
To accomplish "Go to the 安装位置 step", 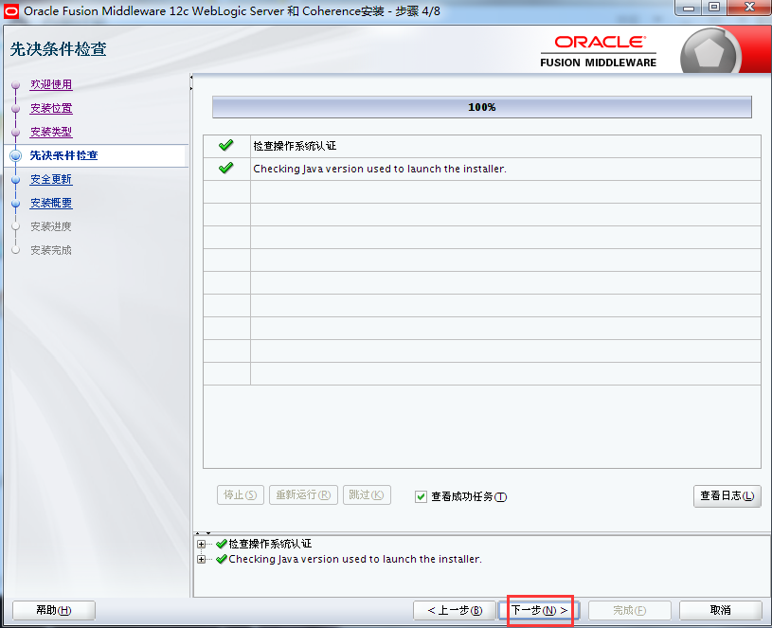I will [51, 108].
